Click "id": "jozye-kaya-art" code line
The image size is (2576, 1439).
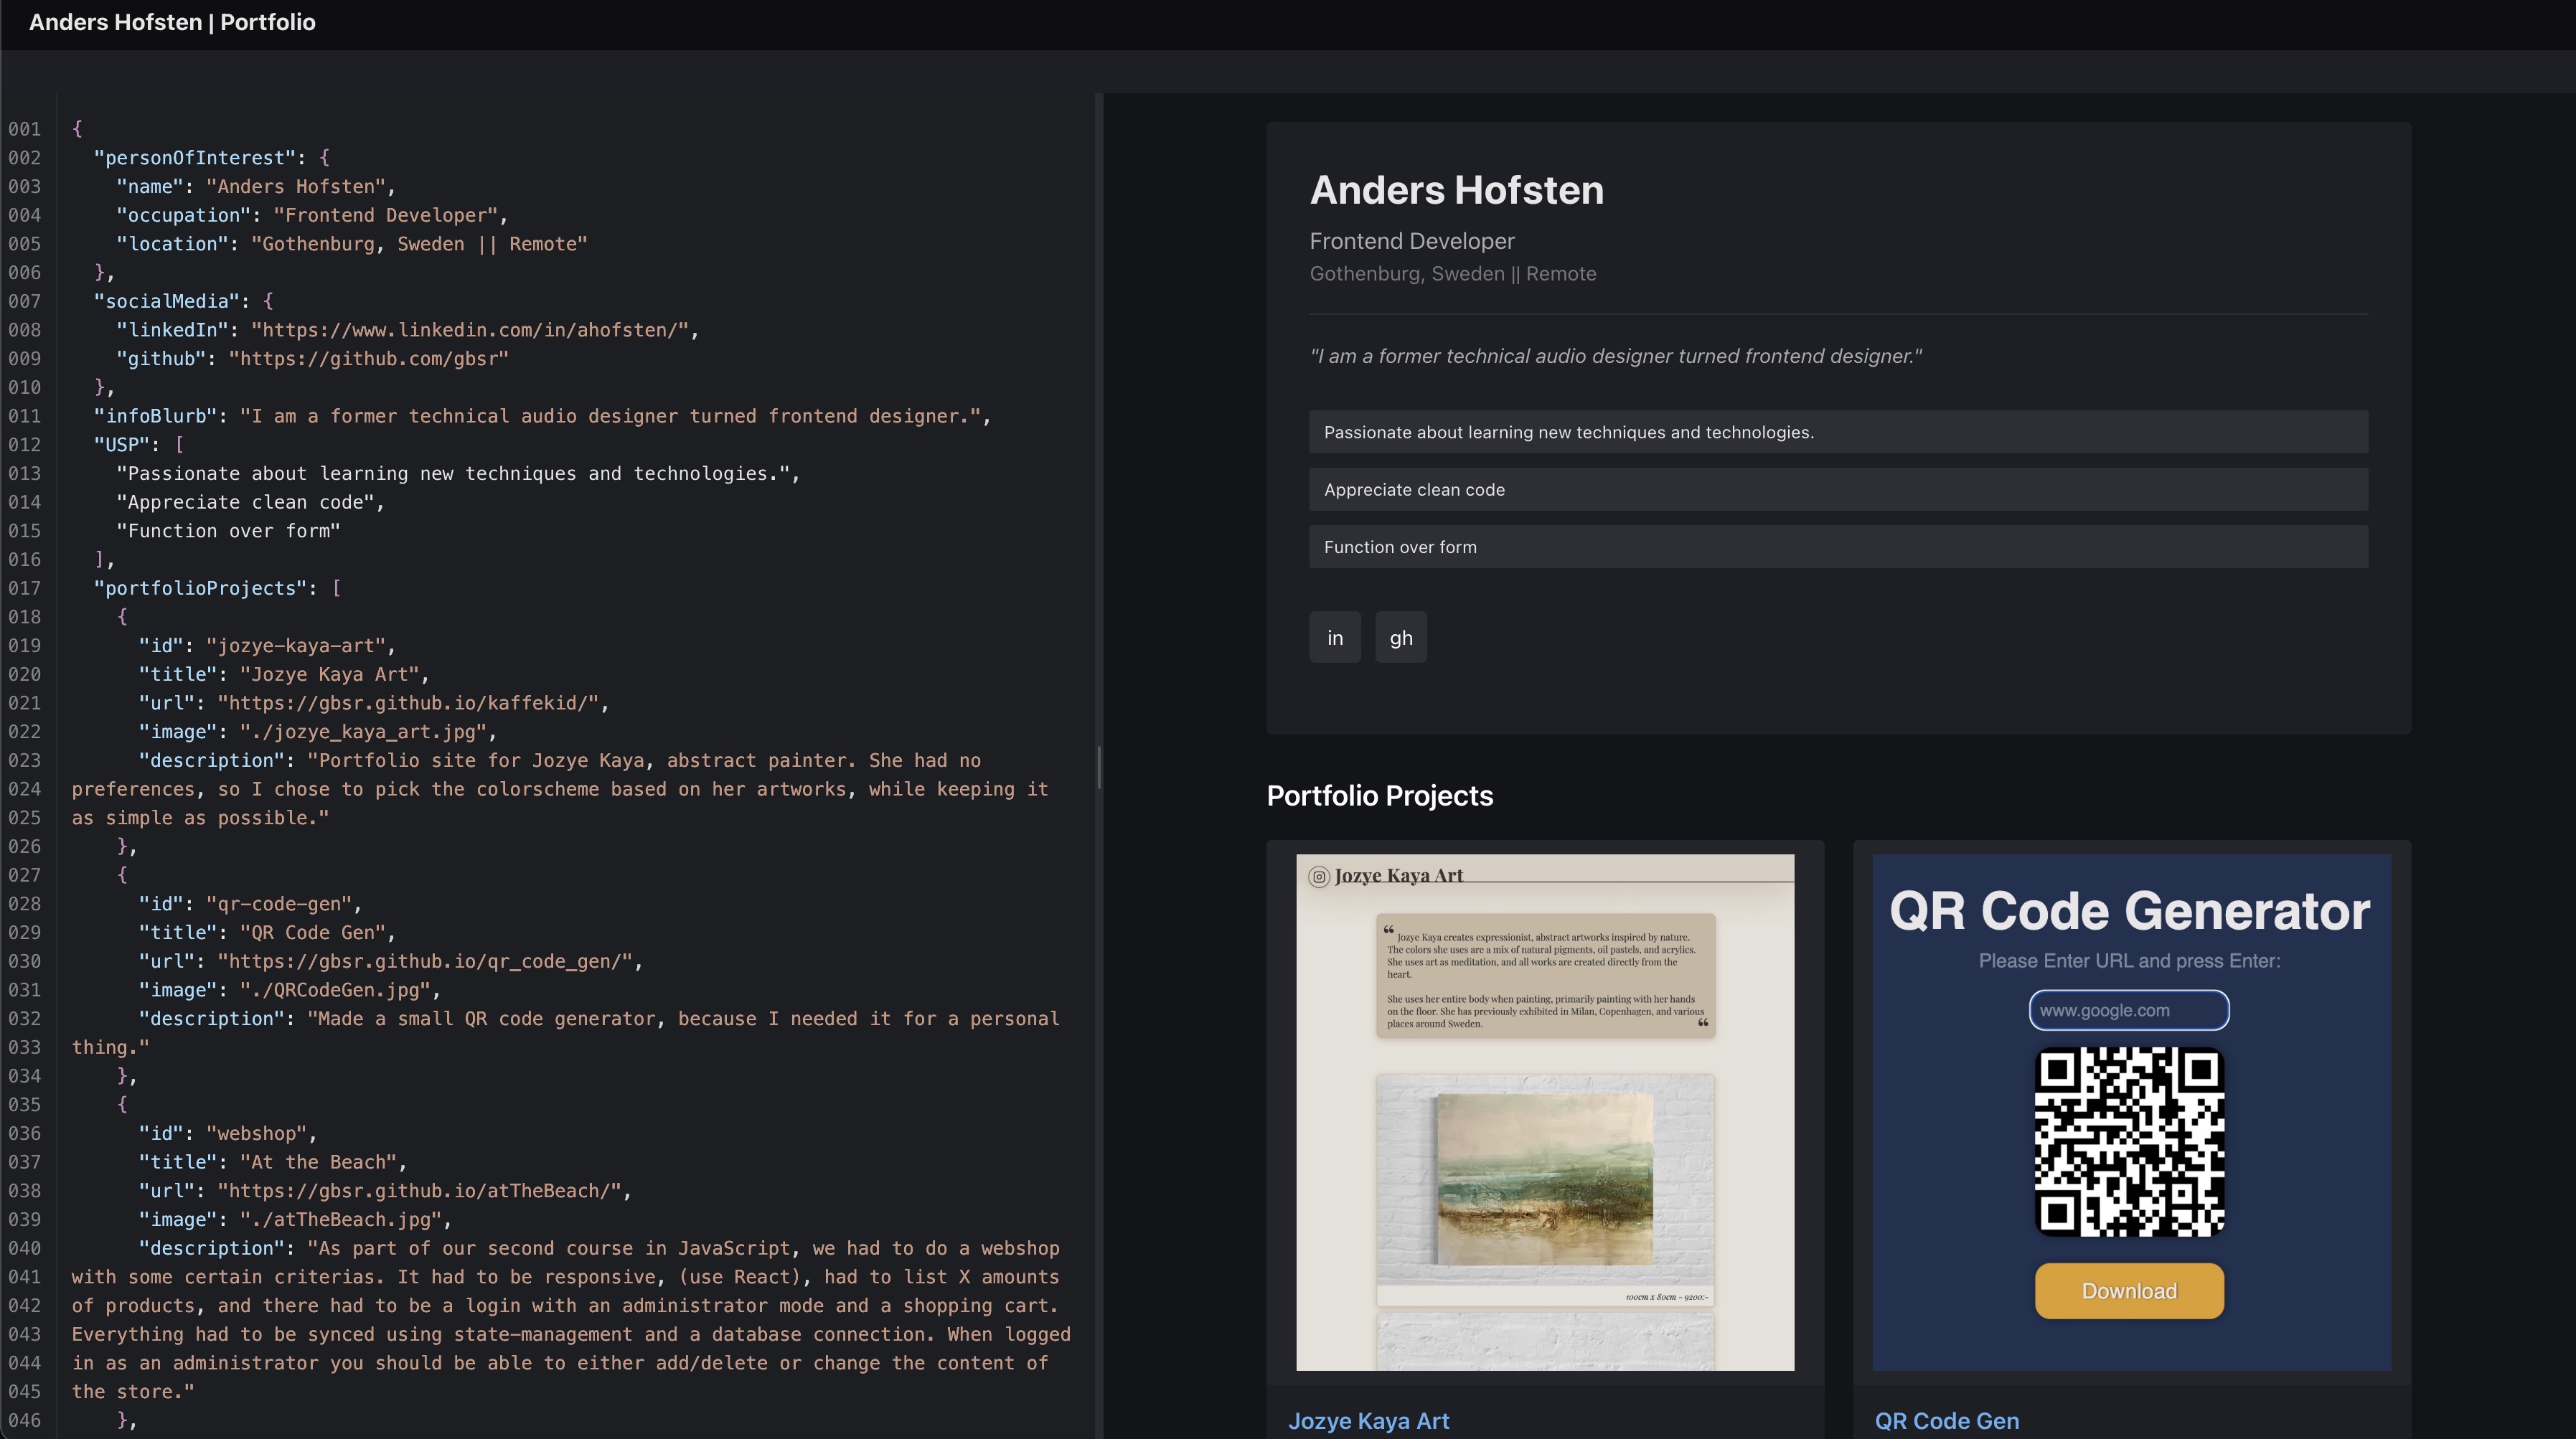coord(267,646)
